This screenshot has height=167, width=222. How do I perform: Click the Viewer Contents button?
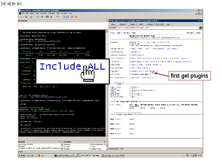pos(150,24)
